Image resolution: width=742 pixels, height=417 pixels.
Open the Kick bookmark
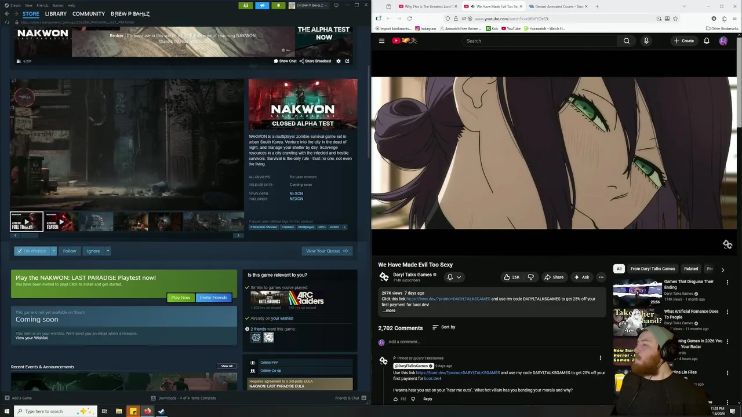click(492, 28)
